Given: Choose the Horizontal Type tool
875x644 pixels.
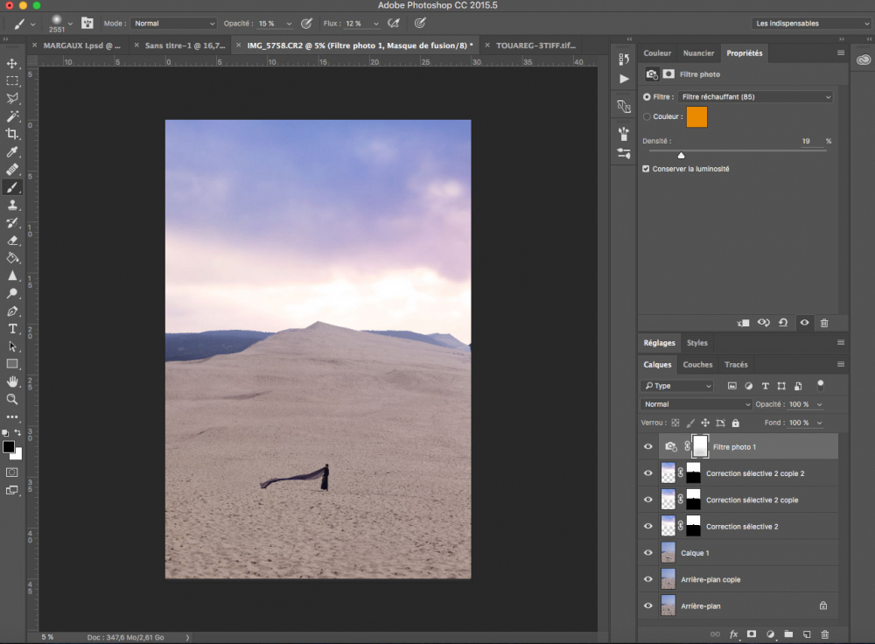Looking at the screenshot, I should pos(12,328).
